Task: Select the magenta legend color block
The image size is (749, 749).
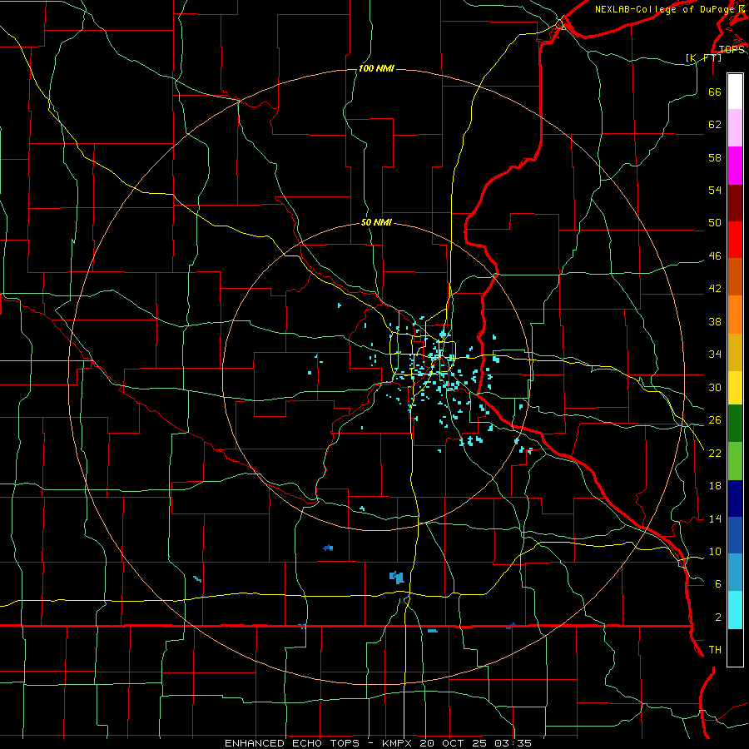Action: (x=735, y=166)
